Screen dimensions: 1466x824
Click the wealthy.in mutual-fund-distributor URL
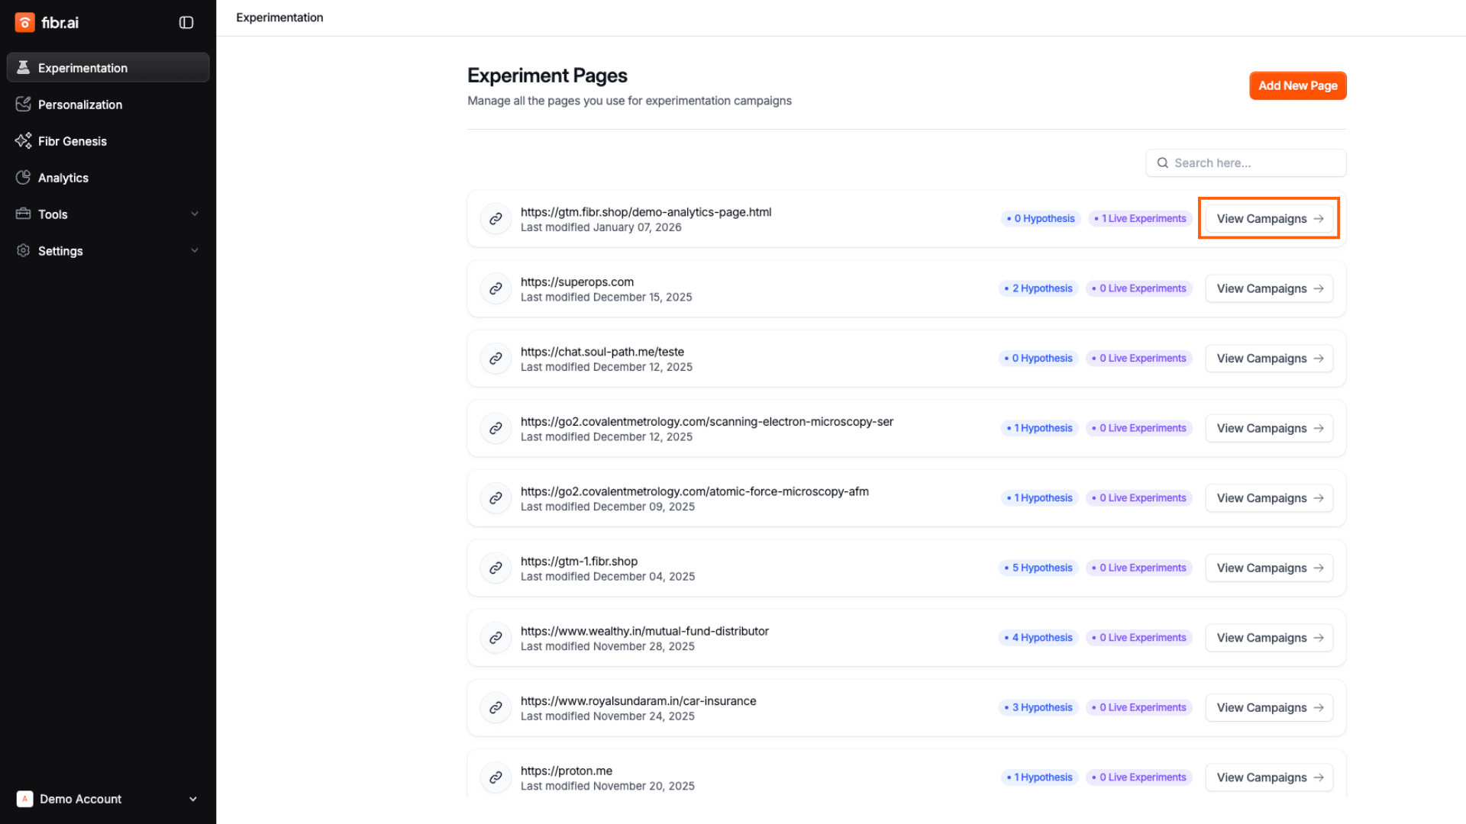point(644,631)
